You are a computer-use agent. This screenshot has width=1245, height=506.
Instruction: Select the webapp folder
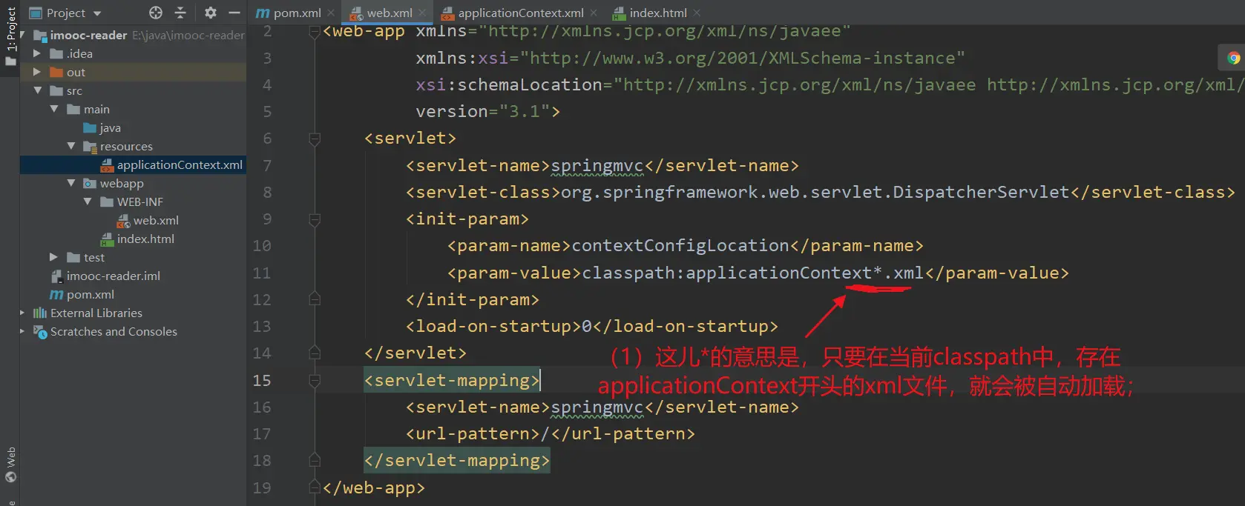click(114, 183)
